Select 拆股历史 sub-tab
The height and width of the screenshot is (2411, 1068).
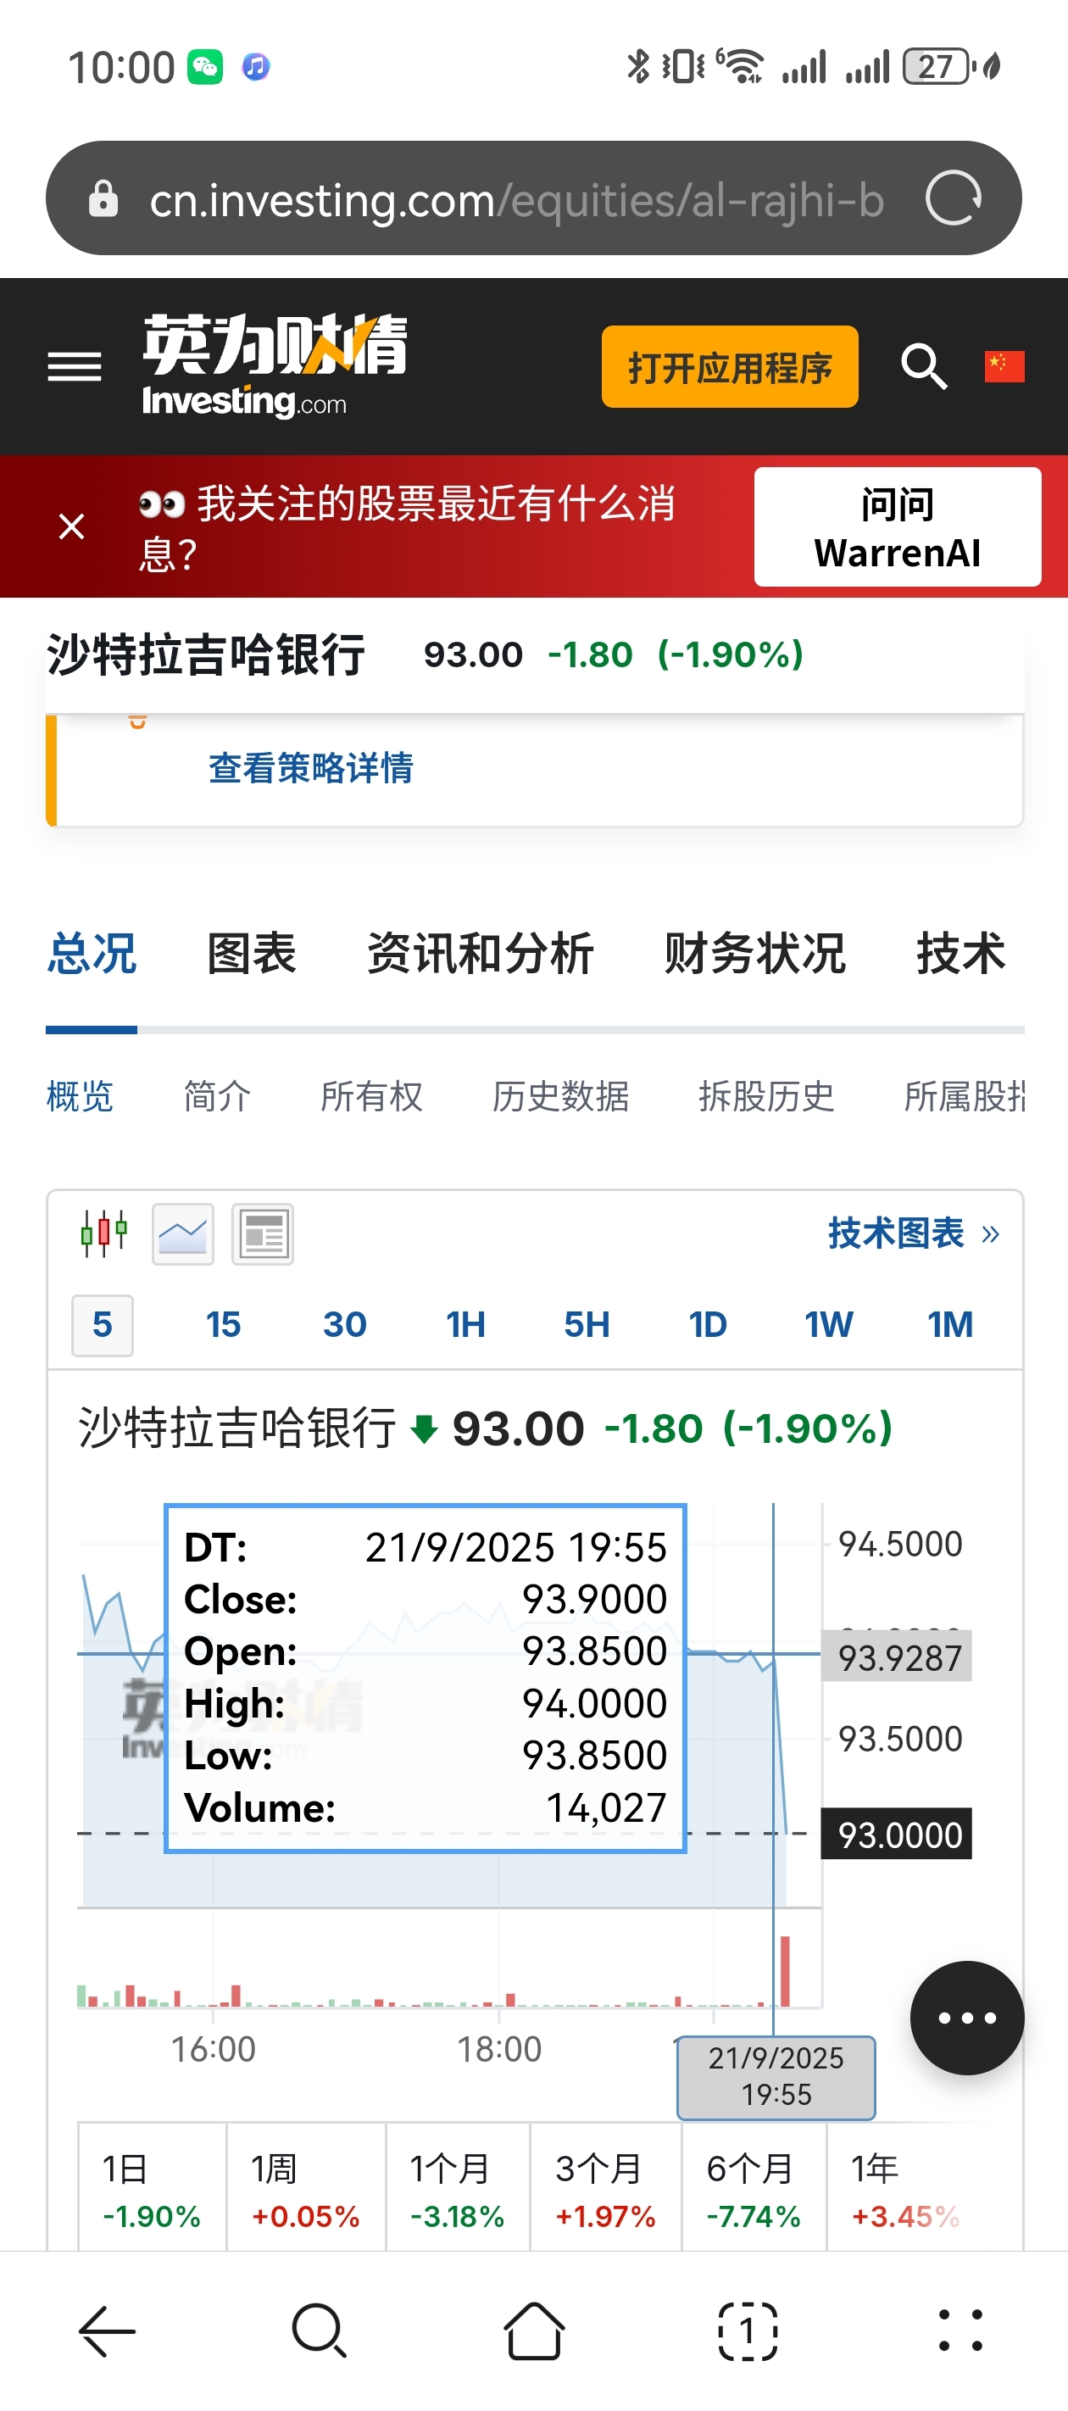766,1096
